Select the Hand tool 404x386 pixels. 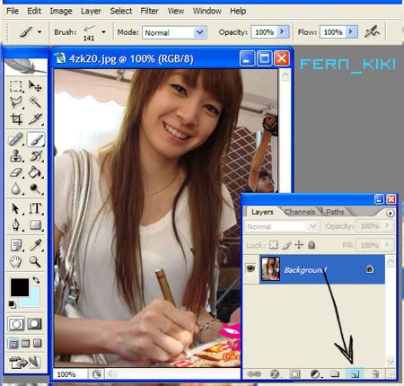point(16,261)
